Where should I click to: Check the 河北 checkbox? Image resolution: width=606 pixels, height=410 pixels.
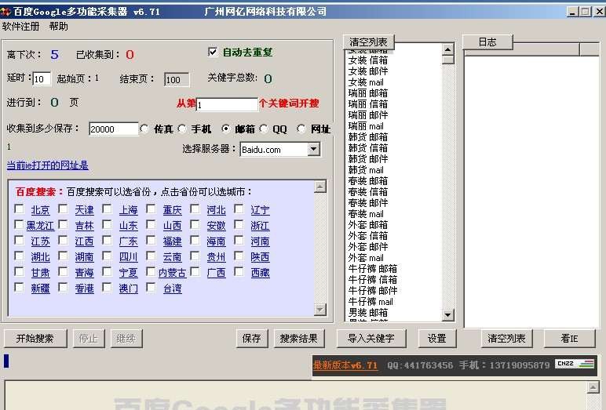coord(195,209)
